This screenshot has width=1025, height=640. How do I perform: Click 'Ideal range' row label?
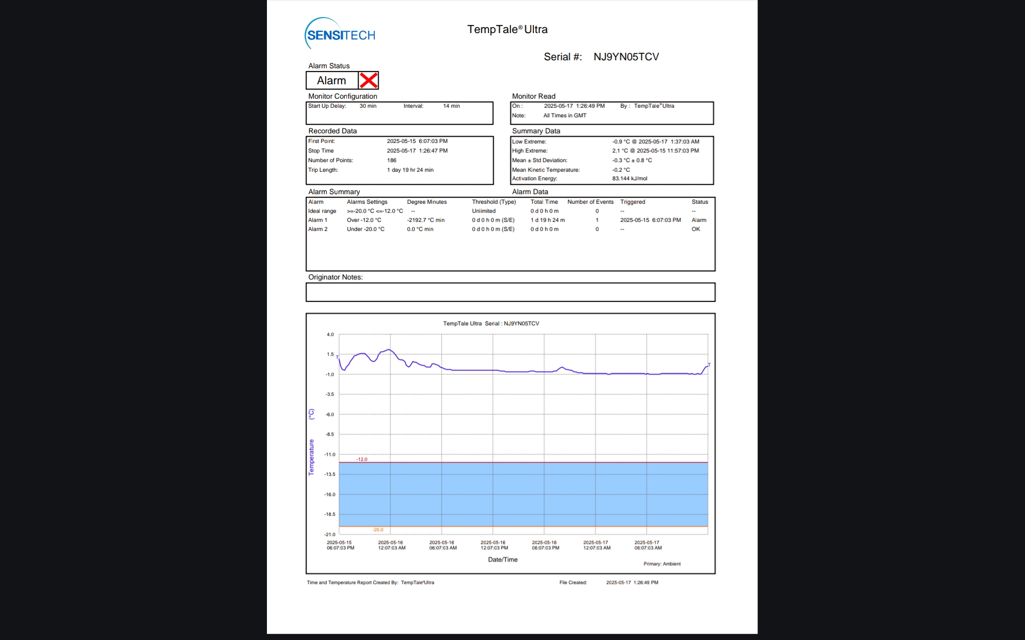click(x=322, y=211)
